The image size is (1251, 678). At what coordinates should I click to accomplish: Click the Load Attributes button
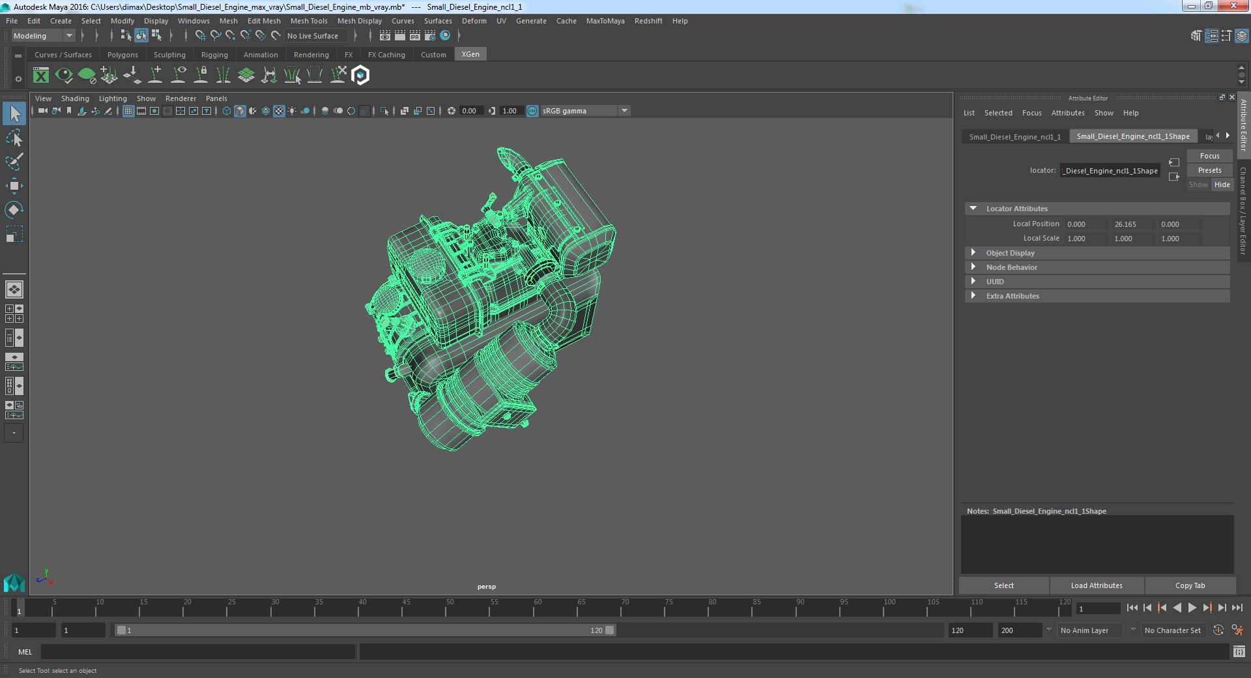1096,585
